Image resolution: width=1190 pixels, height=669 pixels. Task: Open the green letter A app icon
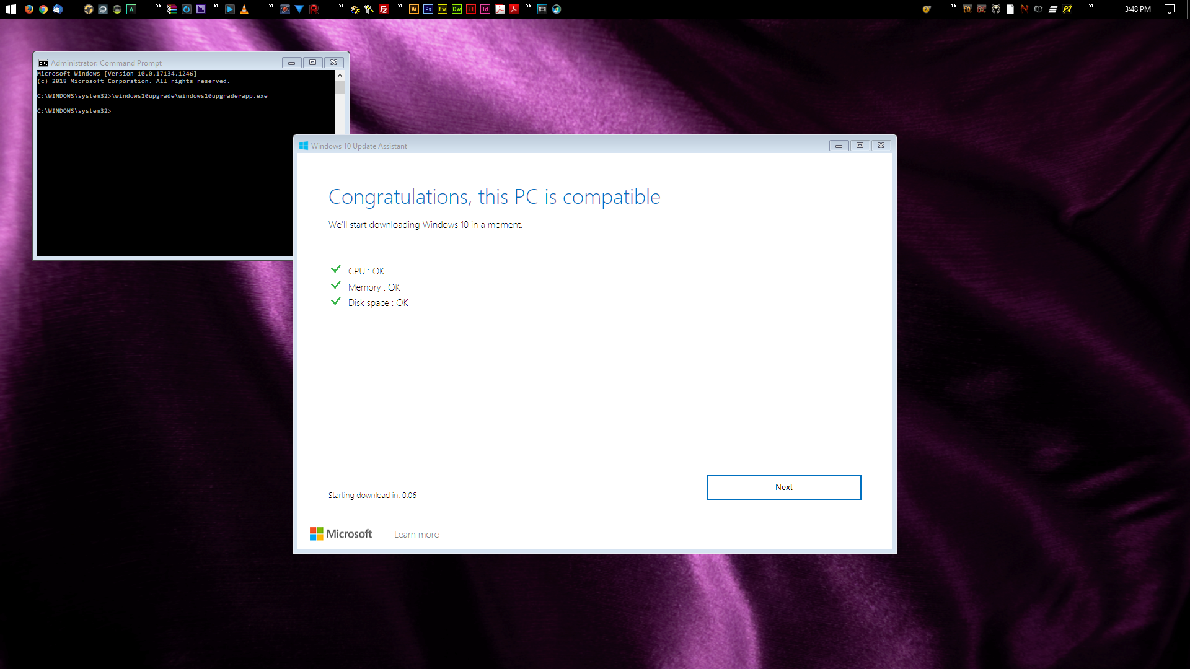click(131, 9)
